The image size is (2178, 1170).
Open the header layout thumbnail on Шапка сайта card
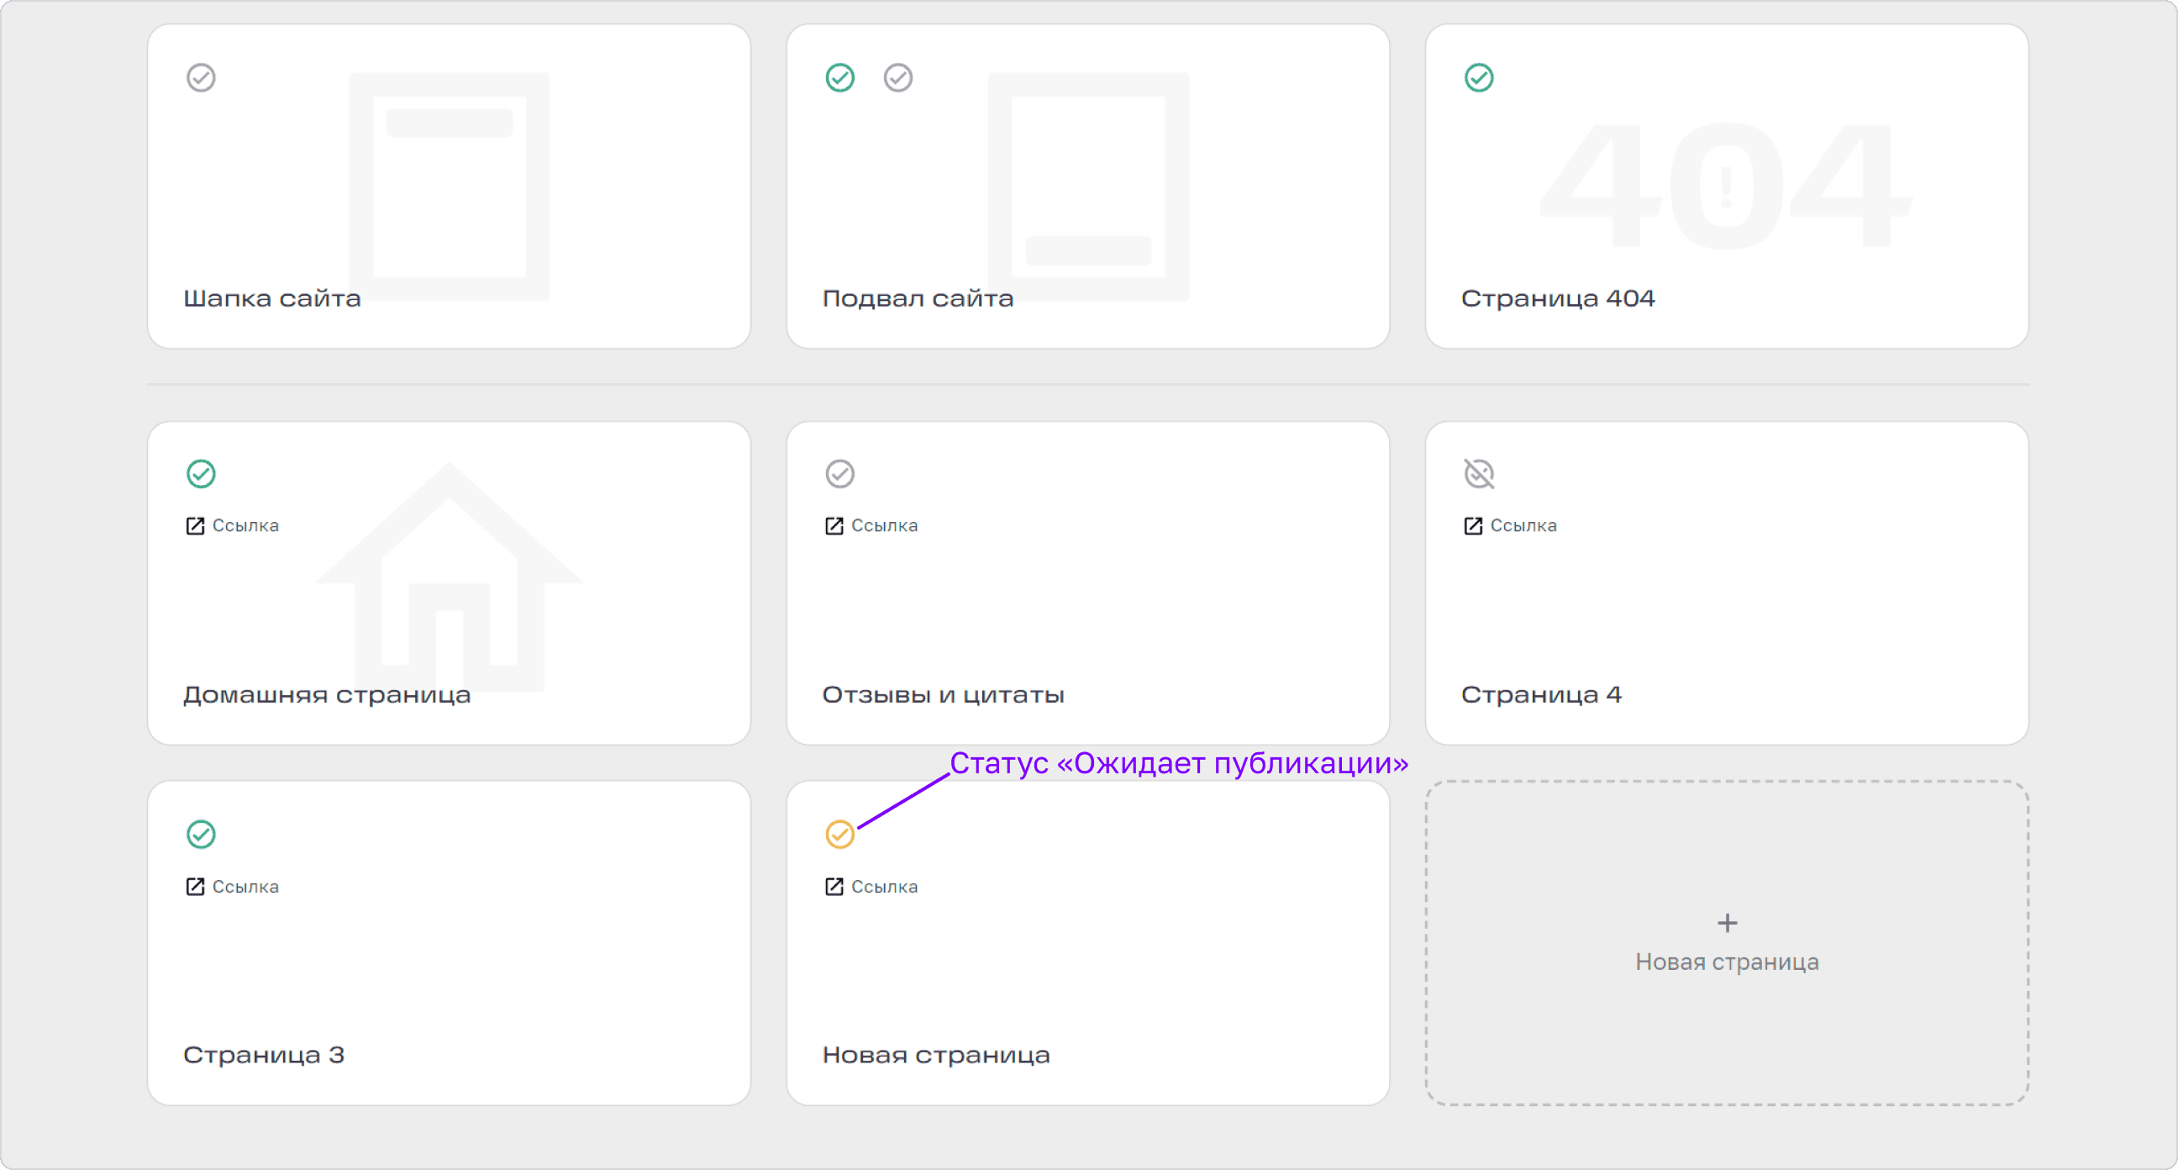pos(449,186)
